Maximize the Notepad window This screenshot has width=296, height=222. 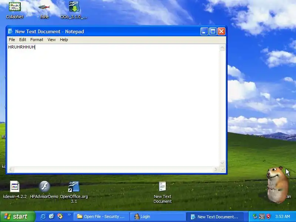[213, 31]
